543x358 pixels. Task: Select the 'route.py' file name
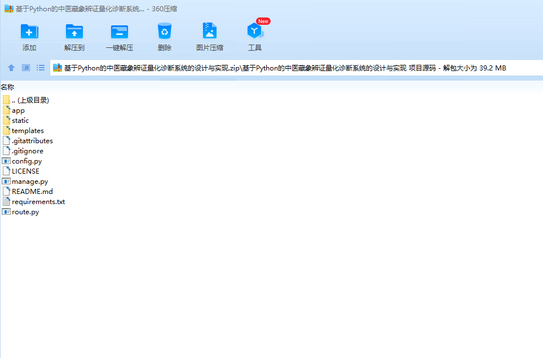25,211
